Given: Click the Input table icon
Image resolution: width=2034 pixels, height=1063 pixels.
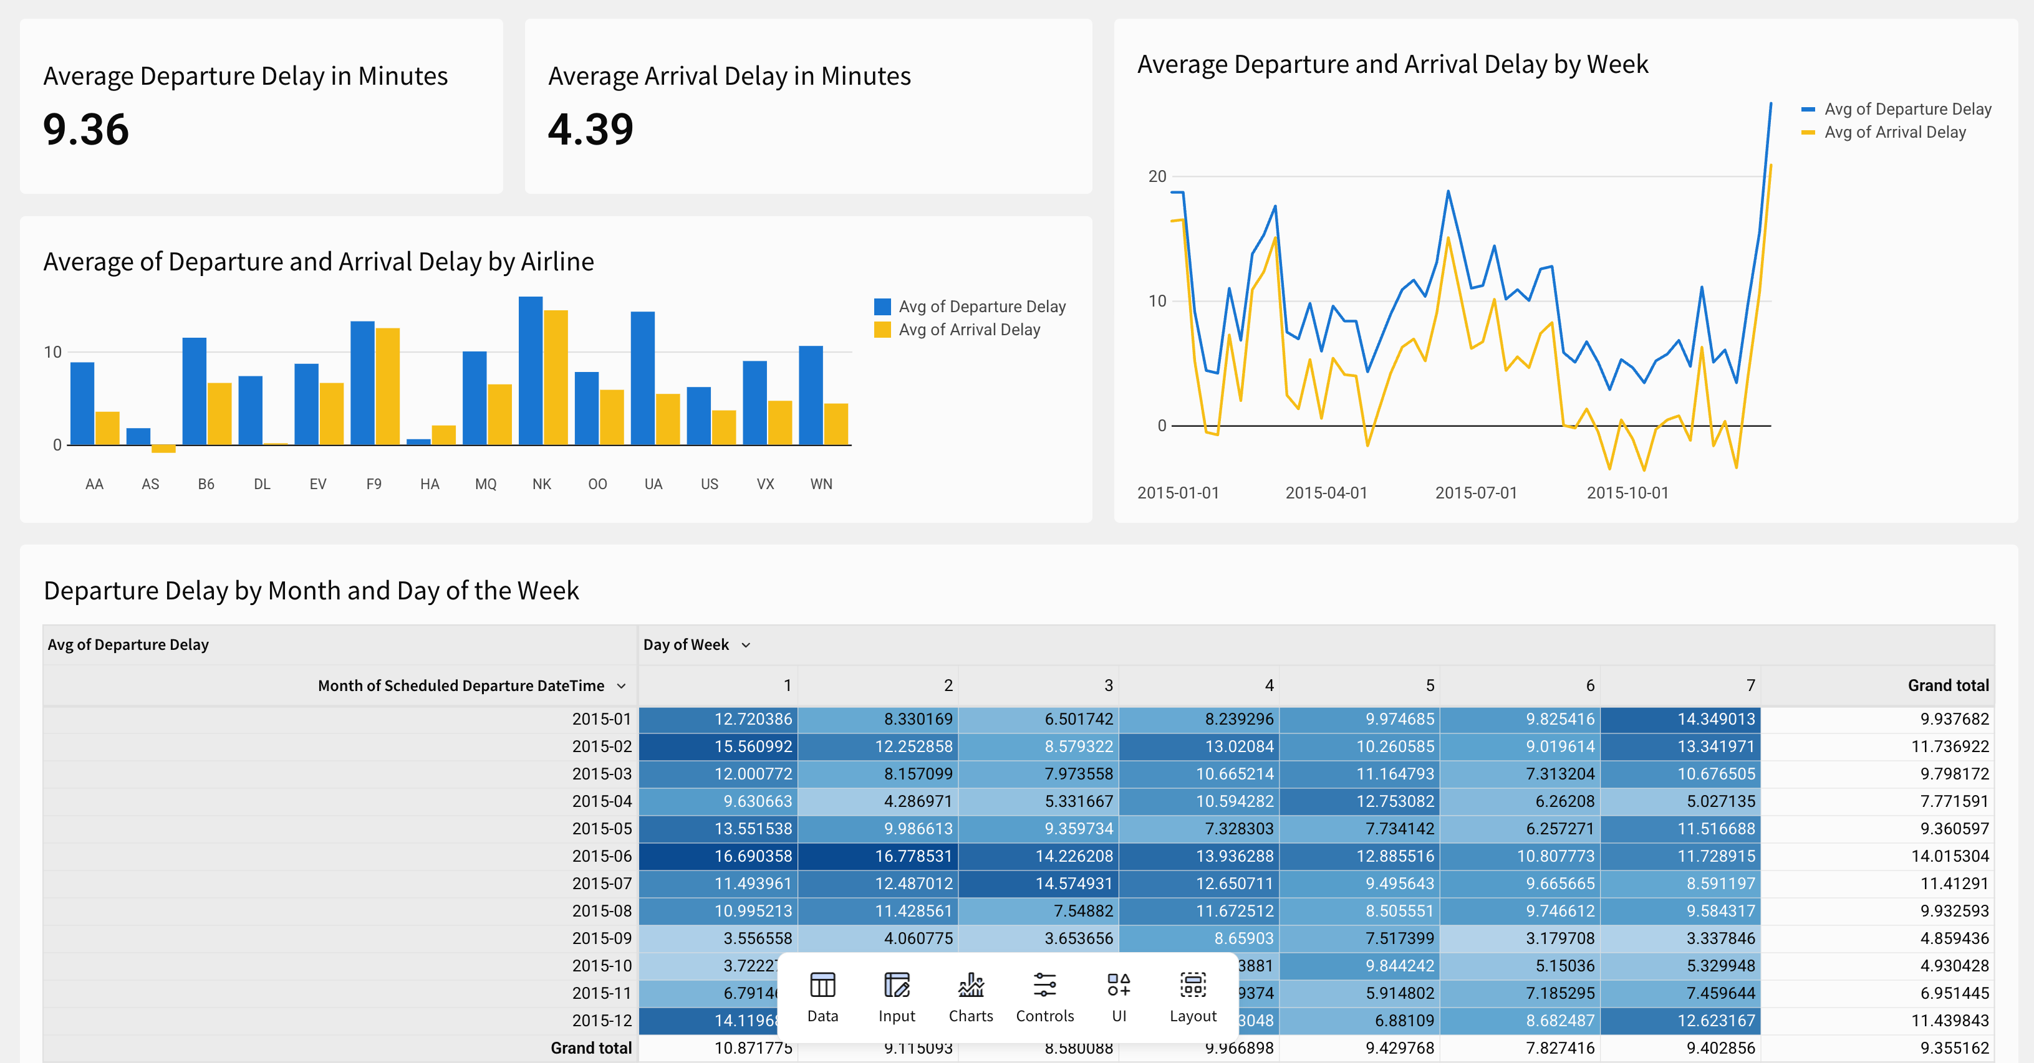Looking at the screenshot, I should (x=896, y=985).
